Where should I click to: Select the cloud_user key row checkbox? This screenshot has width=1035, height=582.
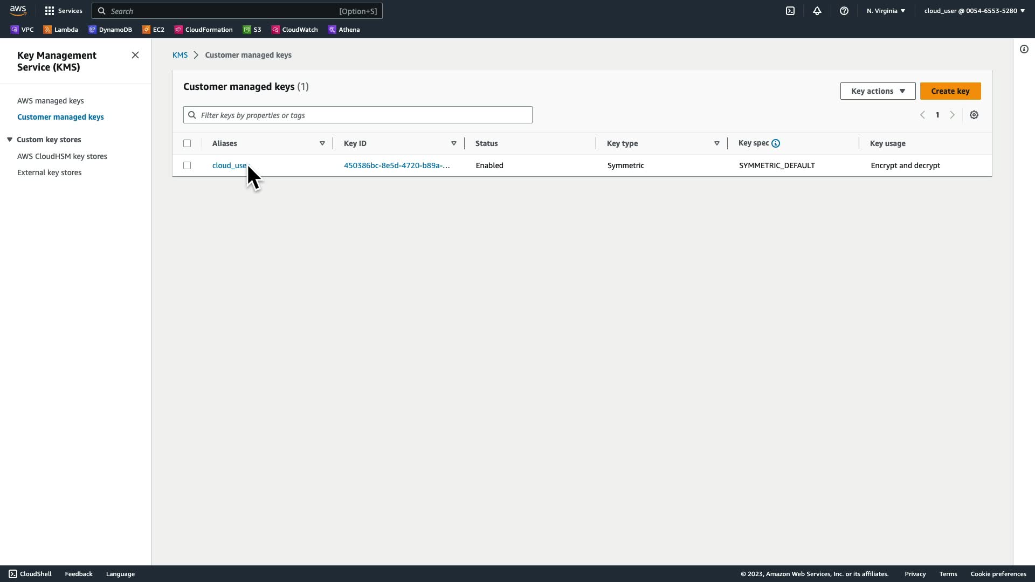pos(187,165)
